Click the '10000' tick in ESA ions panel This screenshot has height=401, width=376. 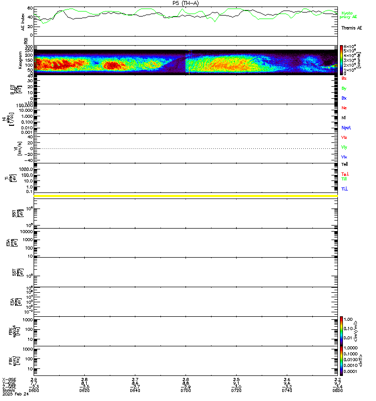coord(27,232)
